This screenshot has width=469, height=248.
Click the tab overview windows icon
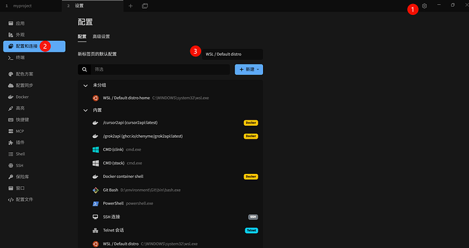145,6
